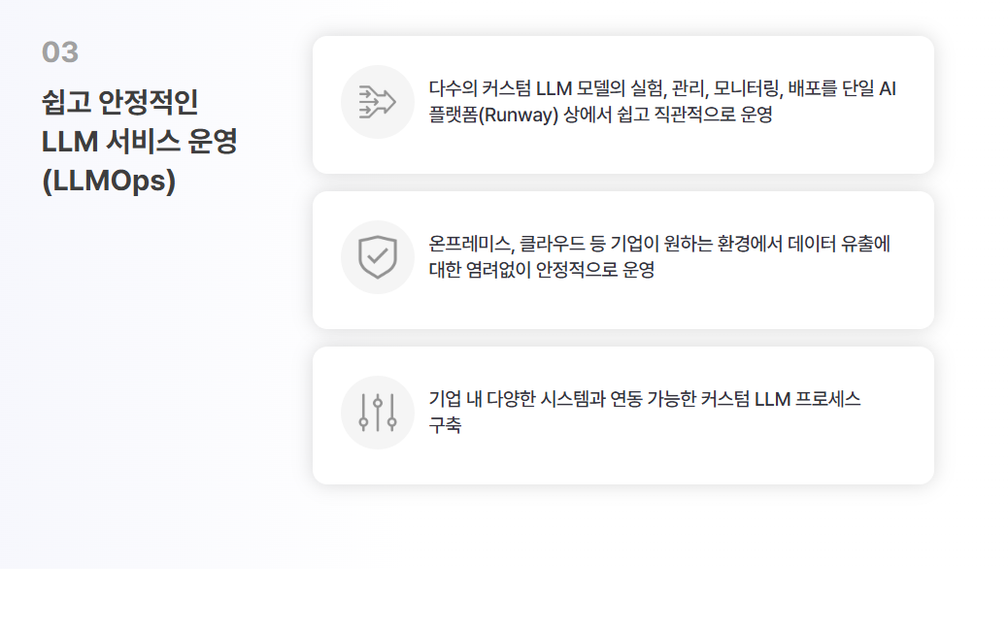Viewport: 1008px width, 631px height.
Task: Click the shield checkmark icon
Action: click(x=378, y=257)
